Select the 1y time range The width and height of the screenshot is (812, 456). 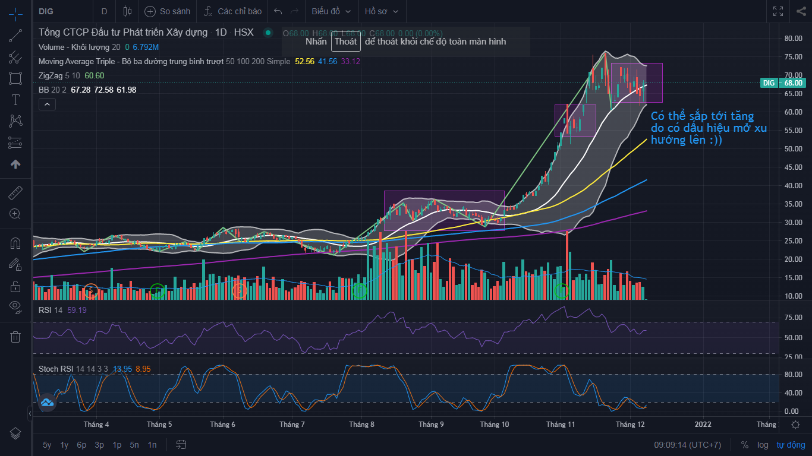pos(64,445)
